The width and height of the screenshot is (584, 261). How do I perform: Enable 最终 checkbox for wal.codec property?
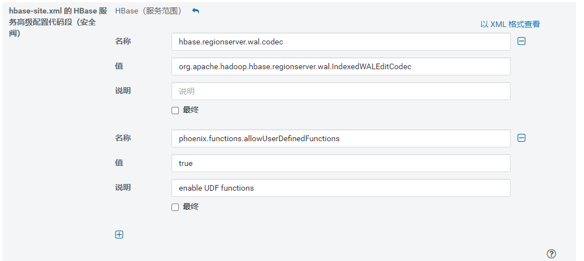click(x=175, y=110)
